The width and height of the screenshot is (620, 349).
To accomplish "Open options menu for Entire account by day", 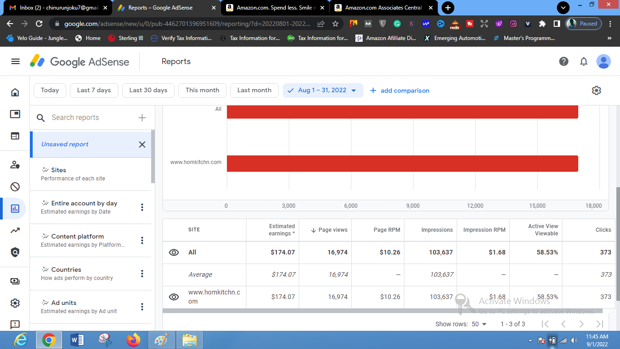I will point(142,207).
